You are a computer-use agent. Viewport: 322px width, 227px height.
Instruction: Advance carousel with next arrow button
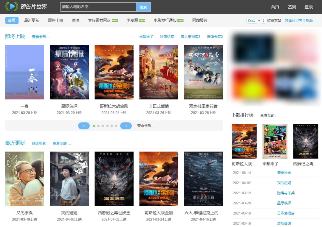point(126,126)
